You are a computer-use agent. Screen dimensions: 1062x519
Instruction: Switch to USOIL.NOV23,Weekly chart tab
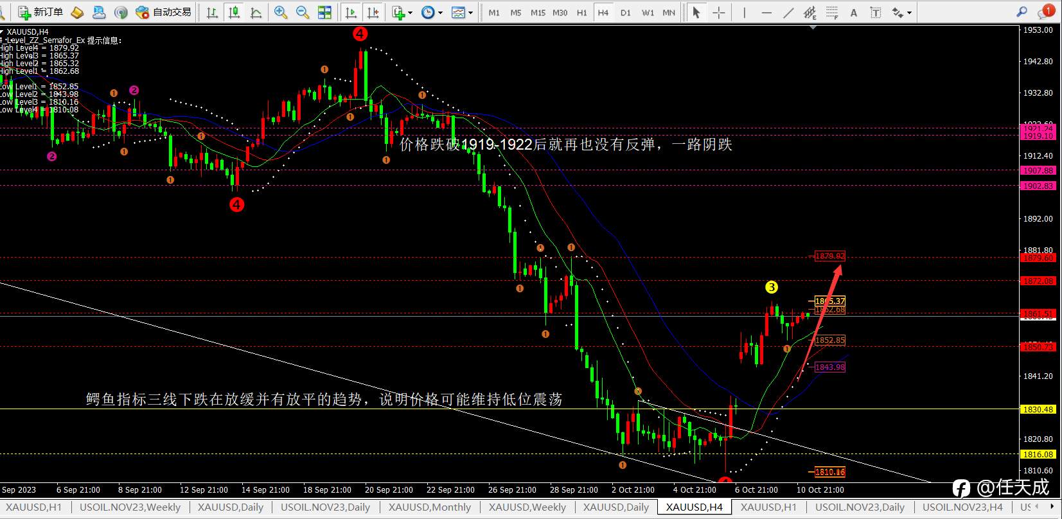(130, 507)
